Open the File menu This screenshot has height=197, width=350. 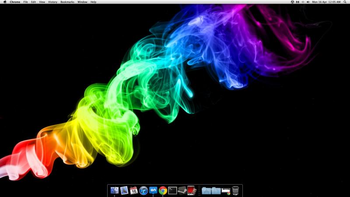(26, 2)
